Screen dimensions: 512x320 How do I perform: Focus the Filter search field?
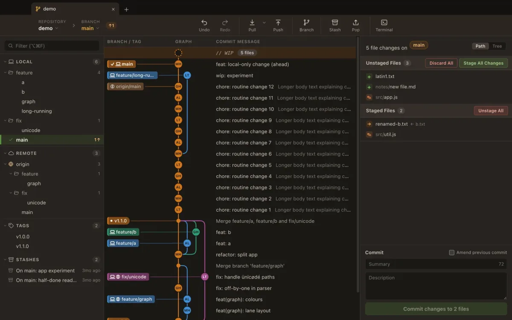click(52, 46)
